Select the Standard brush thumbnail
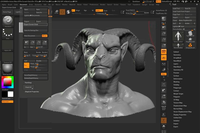This screenshot has width=200, height=133. pyautogui.click(x=8, y=21)
